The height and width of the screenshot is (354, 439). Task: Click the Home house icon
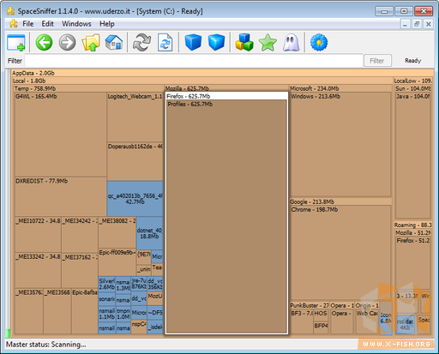[114, 43]
